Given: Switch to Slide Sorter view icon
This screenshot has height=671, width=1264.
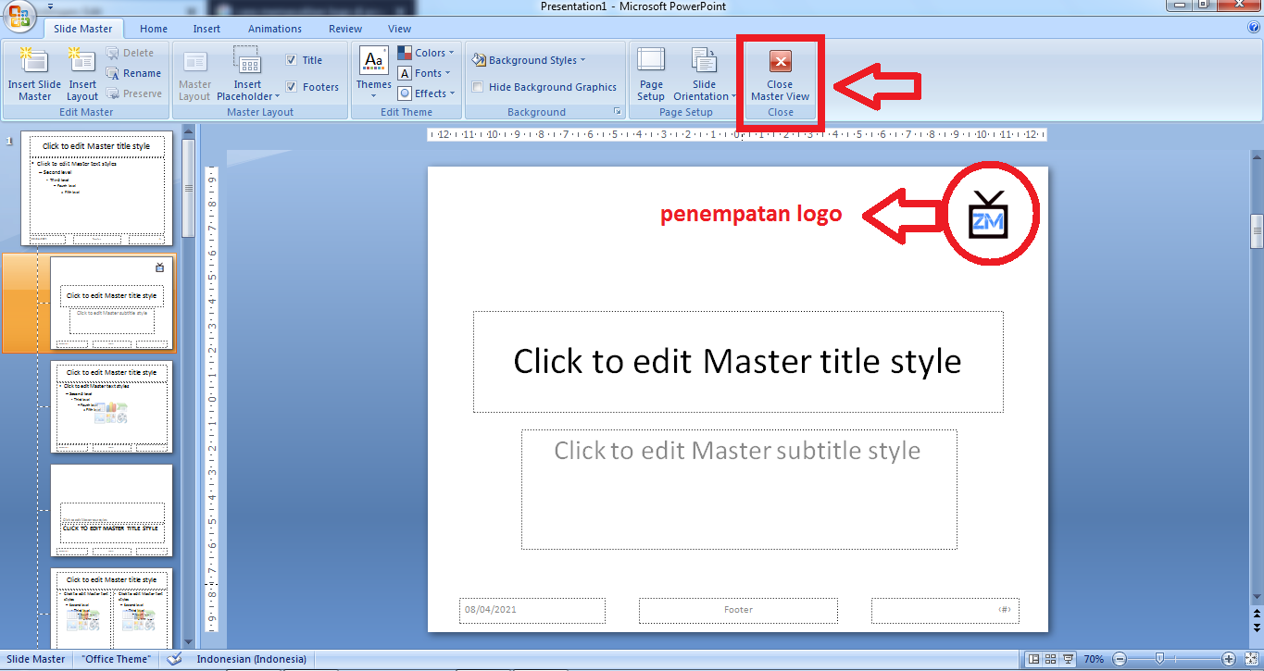Looking at the screenshot, I should tap(1049, 658).
